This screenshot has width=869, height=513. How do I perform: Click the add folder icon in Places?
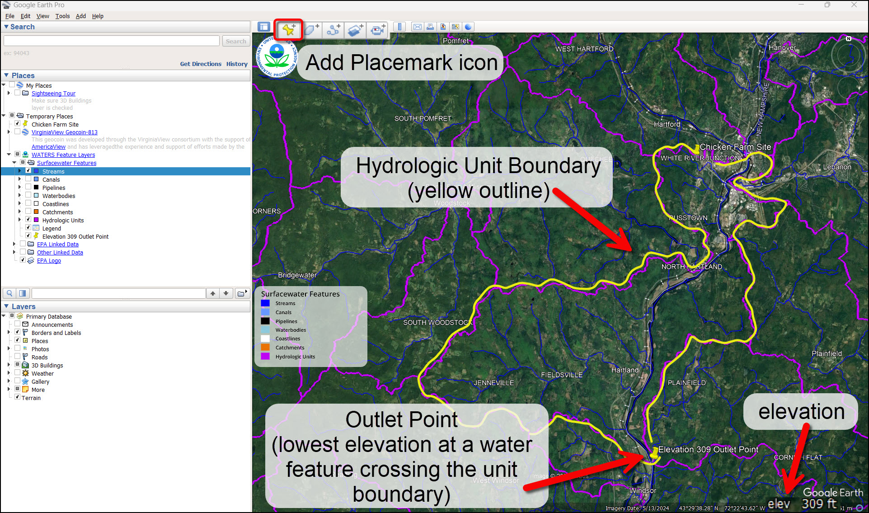242,293
